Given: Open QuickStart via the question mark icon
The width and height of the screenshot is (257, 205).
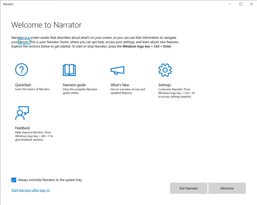Looking at the screenshot, I should [21, 70].
